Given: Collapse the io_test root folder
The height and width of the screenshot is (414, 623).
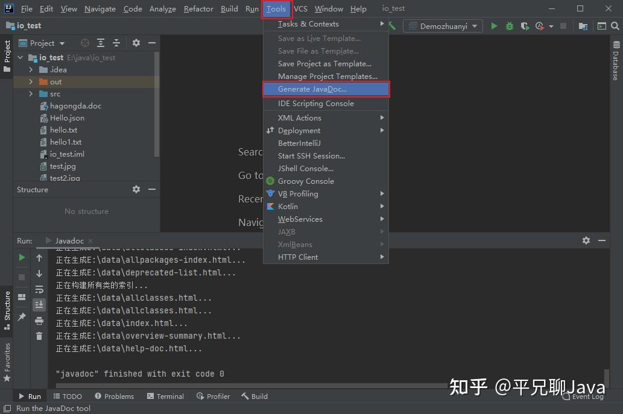Looking at the screenshot, I should [x=21, y=58].
